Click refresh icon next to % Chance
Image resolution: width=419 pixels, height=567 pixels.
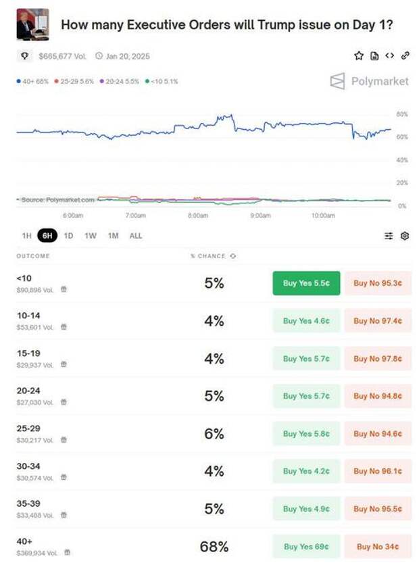[233, 256]
